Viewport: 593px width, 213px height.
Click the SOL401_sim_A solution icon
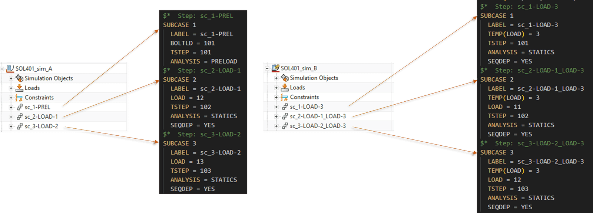point(10,68)
